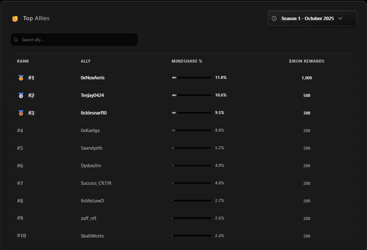Click the mindshare bar for Saandyeth
Viewport: 367px width, 250px height.
(191, 148)
